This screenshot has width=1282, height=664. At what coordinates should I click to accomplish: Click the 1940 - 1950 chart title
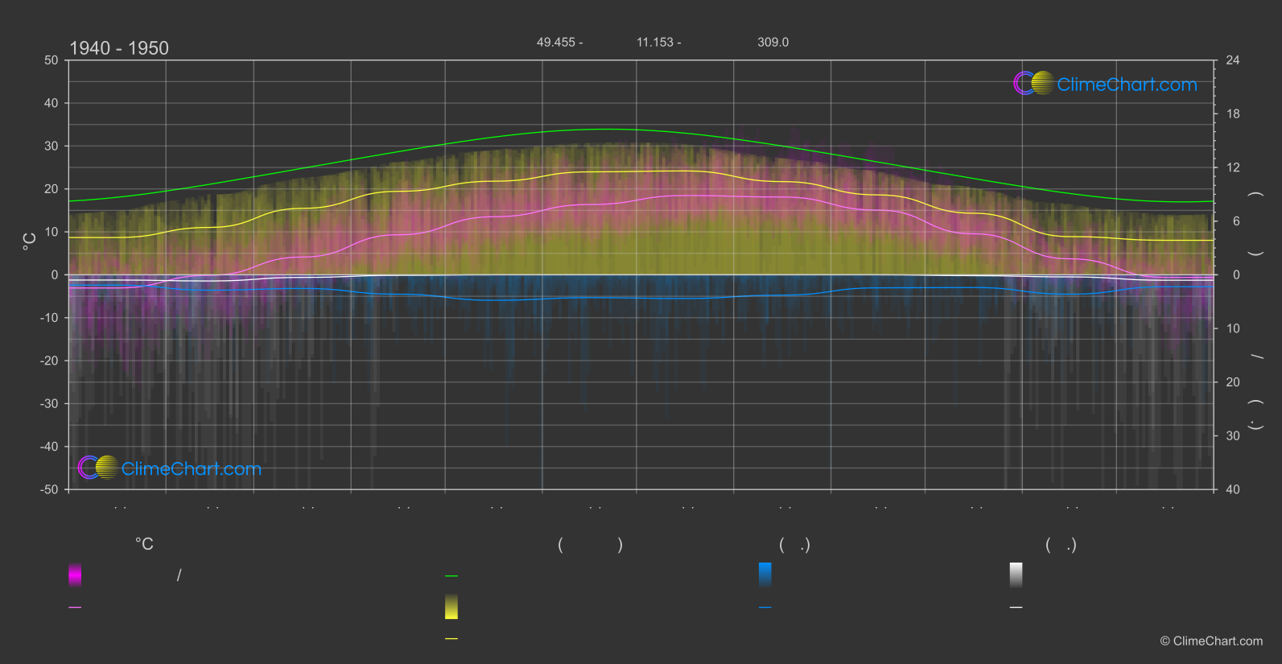pos(119,48)
